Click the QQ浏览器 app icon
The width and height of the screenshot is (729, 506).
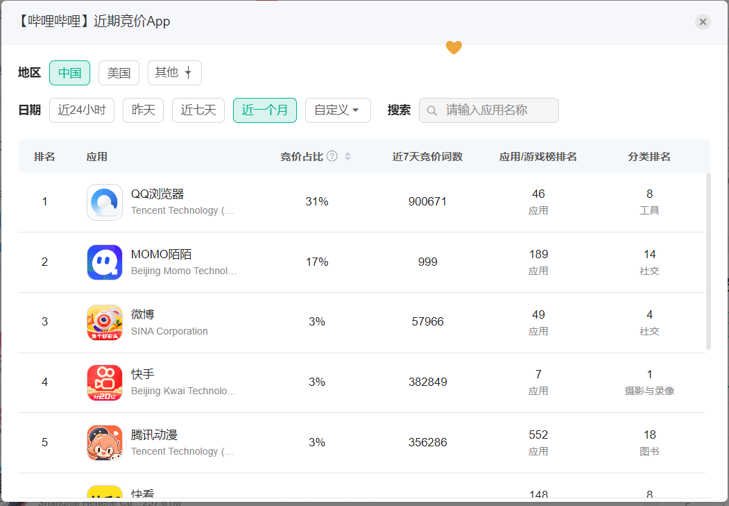click(x=105, y=202)
